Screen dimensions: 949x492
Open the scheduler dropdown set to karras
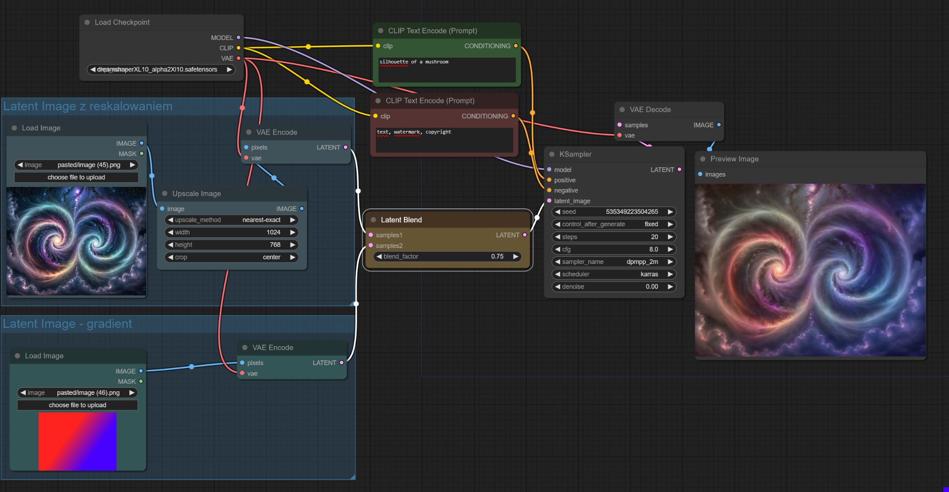click(x=614, y=274)
